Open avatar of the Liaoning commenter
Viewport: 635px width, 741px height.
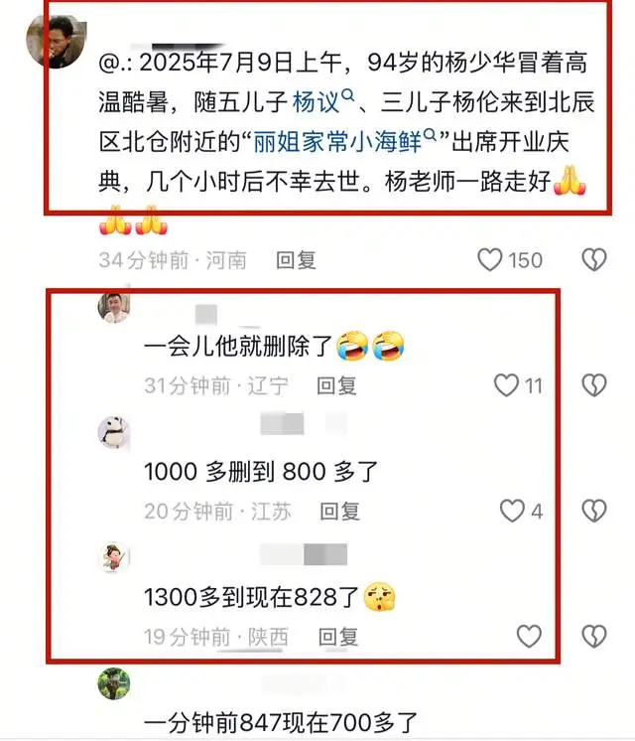[x=113, y=307]
